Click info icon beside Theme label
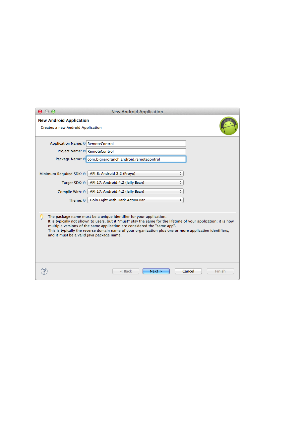Screen dimensions: 304x447 [84, 200]
